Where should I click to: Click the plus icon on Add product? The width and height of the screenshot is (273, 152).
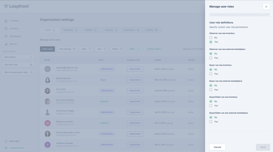coord(31,57)
